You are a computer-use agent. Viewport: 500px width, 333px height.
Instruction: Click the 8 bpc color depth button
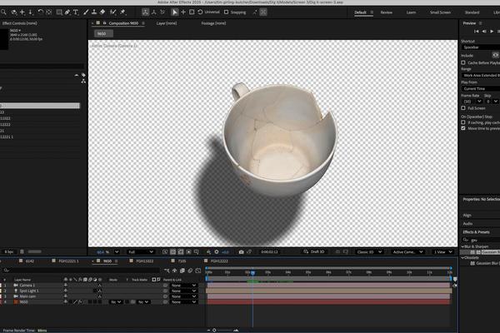coord(9,251)
